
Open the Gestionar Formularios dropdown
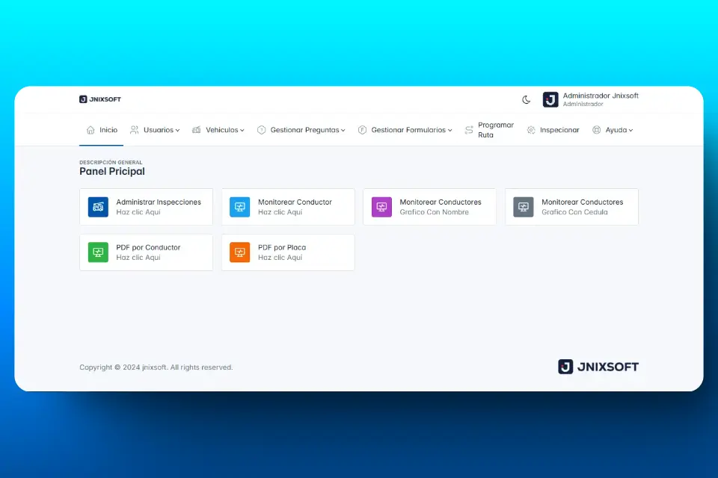point(405,129)
